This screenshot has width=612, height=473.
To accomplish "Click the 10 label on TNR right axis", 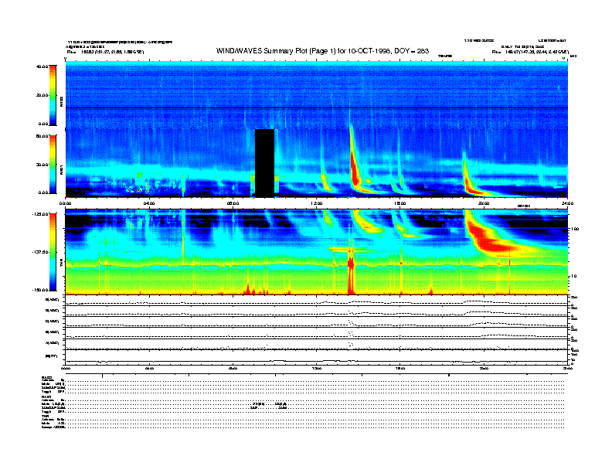I will tap(574, 276).
